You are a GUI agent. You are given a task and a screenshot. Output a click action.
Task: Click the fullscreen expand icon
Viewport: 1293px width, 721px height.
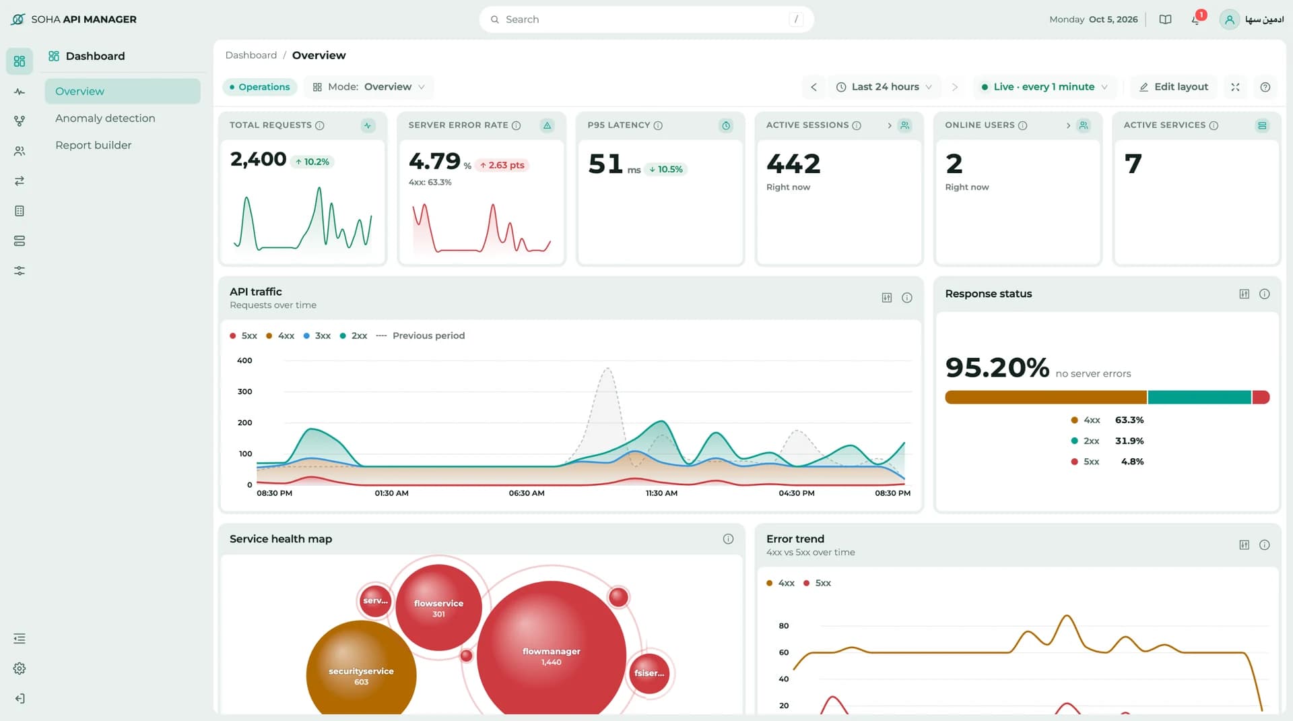coord(1235,87)
